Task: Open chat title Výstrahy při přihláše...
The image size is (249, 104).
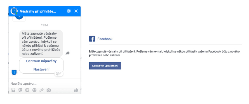Action: point(38,11)
